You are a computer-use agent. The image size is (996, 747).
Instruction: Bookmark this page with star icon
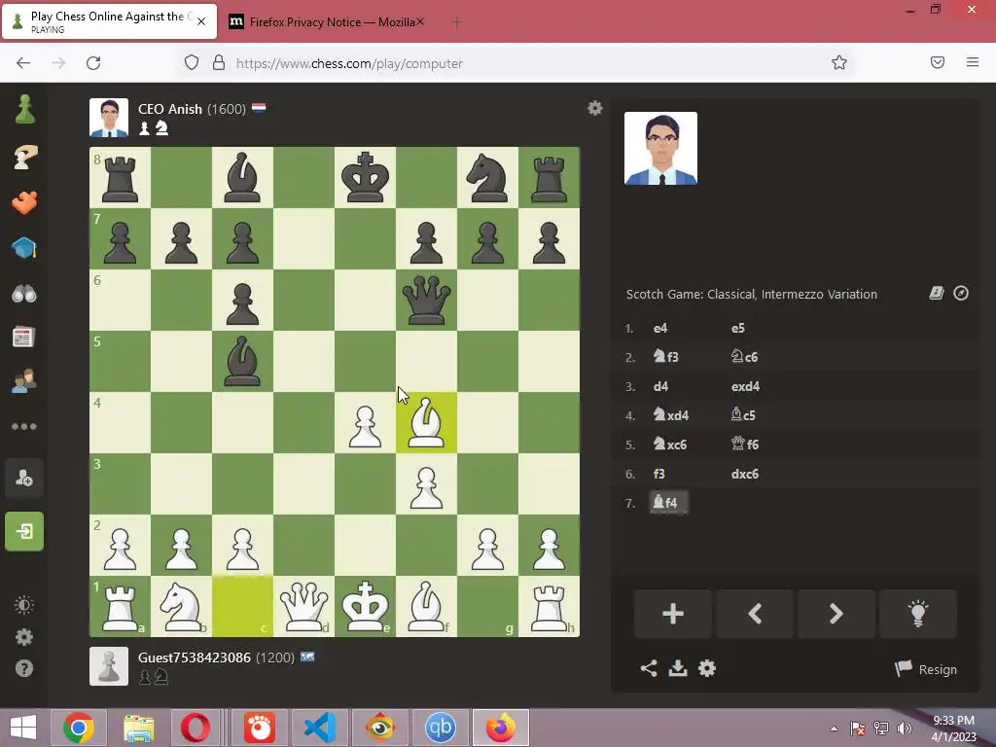coord(839,62)
